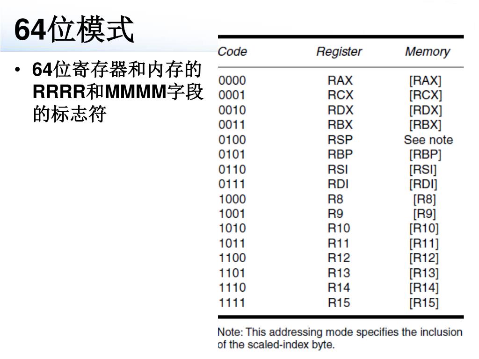Select register cell "R15"
The image size is (479, 359).
click(339, 303)
